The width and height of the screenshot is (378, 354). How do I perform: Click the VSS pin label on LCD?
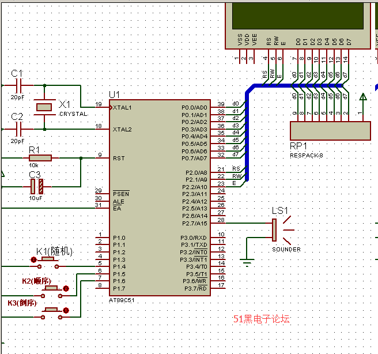tap(240, 40)
